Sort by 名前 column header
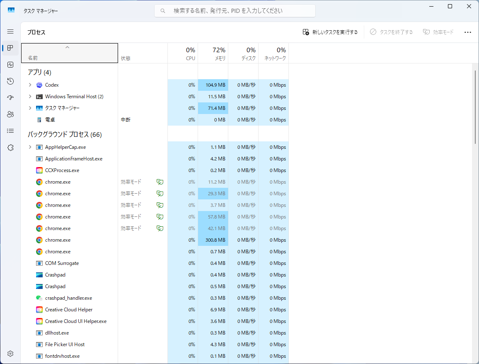Screen dimensions: 479x364 click(x=70, y=53)
